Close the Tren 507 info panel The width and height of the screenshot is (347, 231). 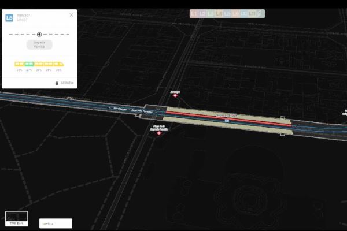click(71, 15)
